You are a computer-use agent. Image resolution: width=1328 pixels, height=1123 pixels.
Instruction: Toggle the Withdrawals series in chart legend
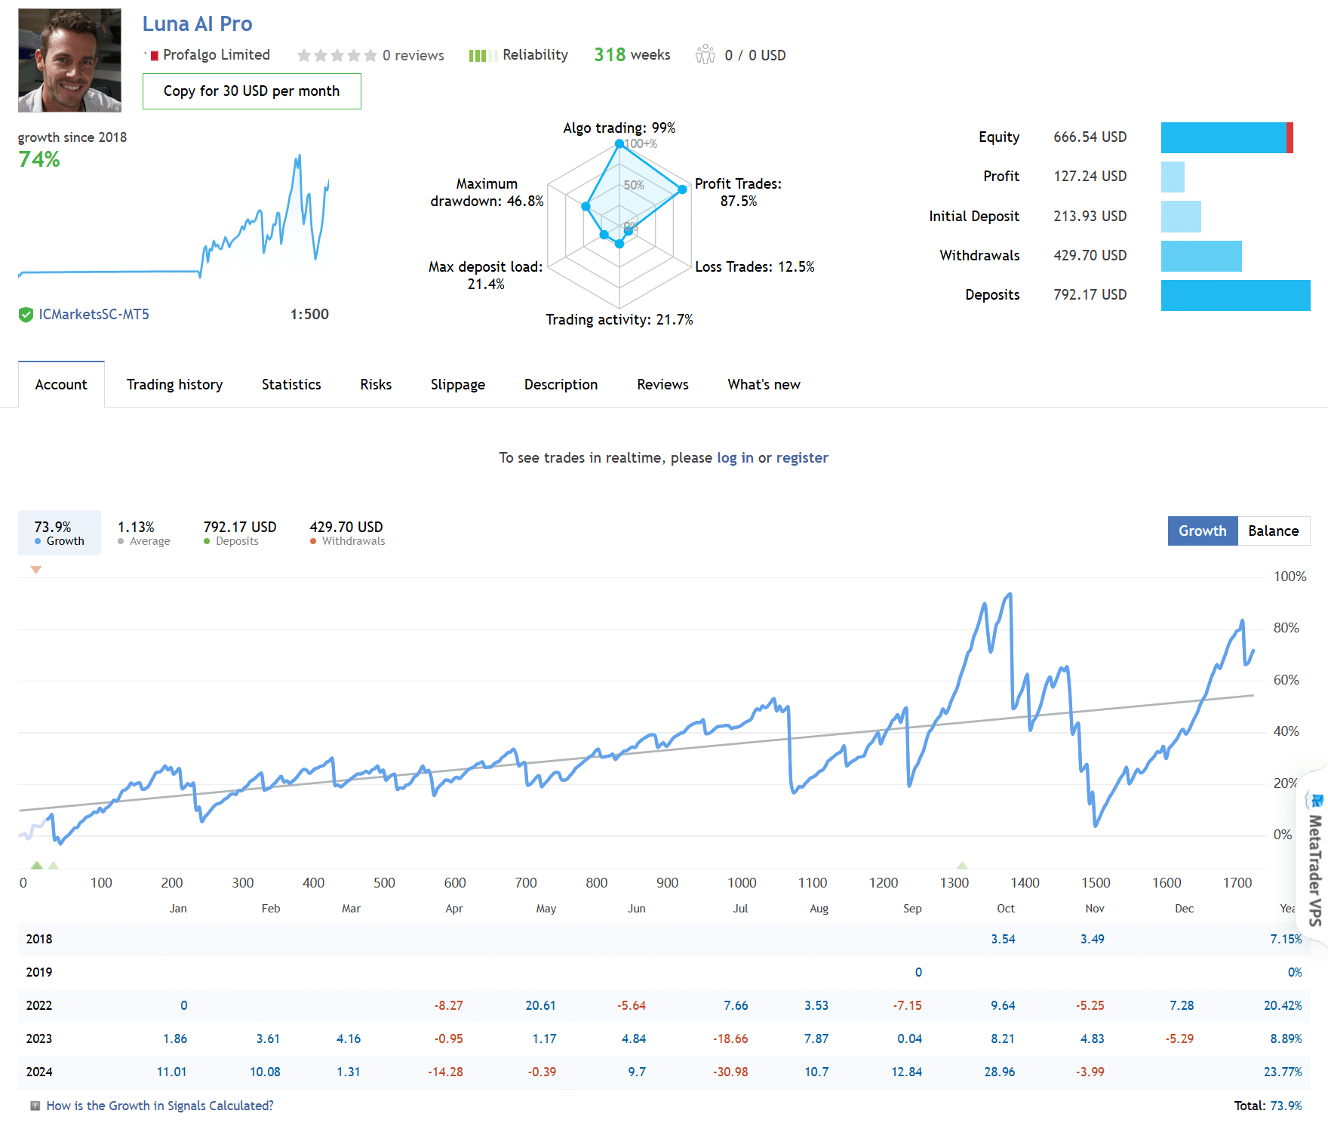pos(346,533)
